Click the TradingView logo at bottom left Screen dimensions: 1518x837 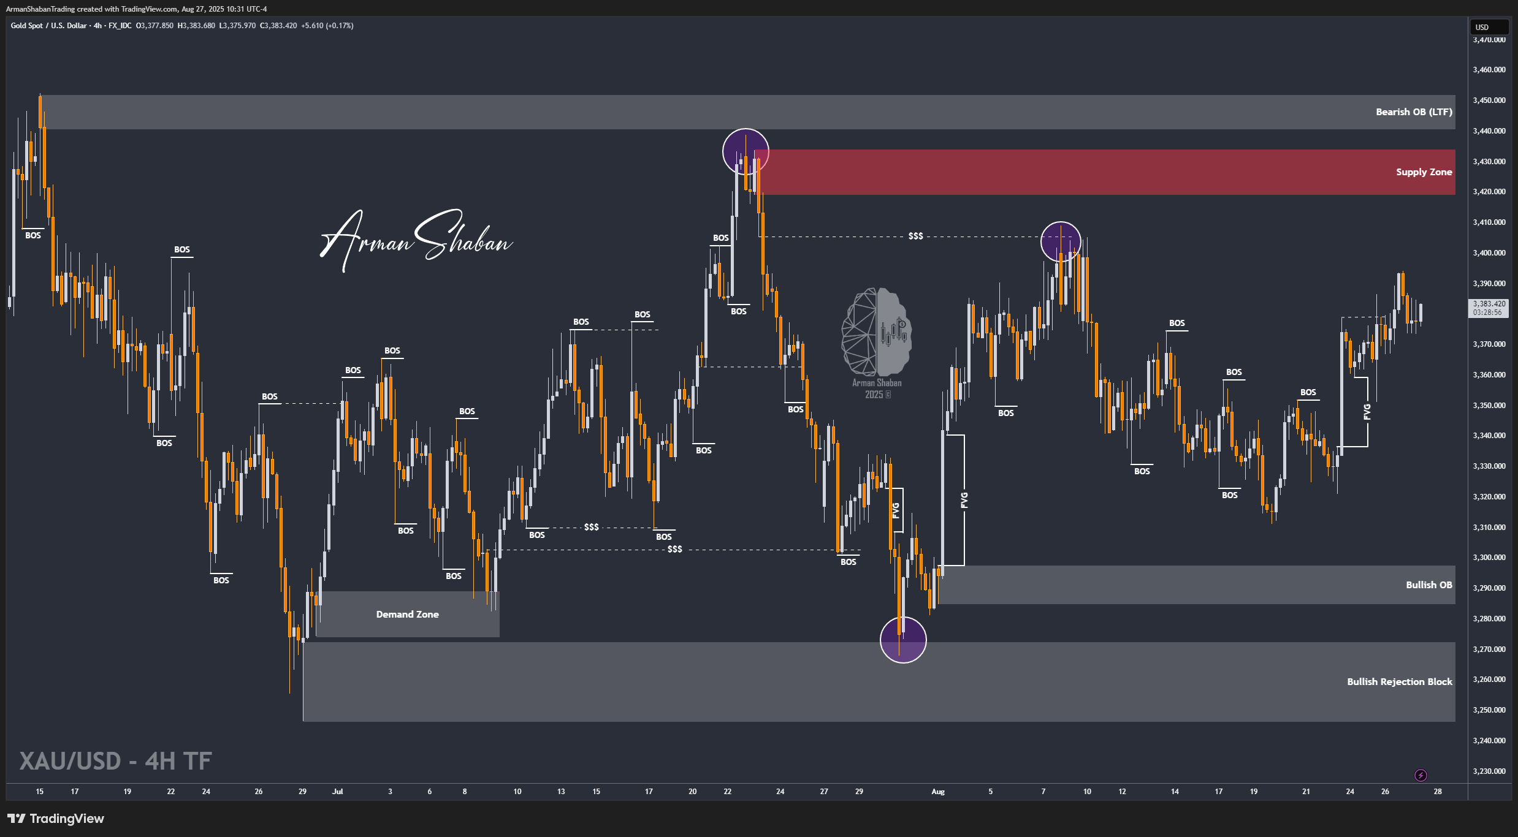(x=56, y=819)
